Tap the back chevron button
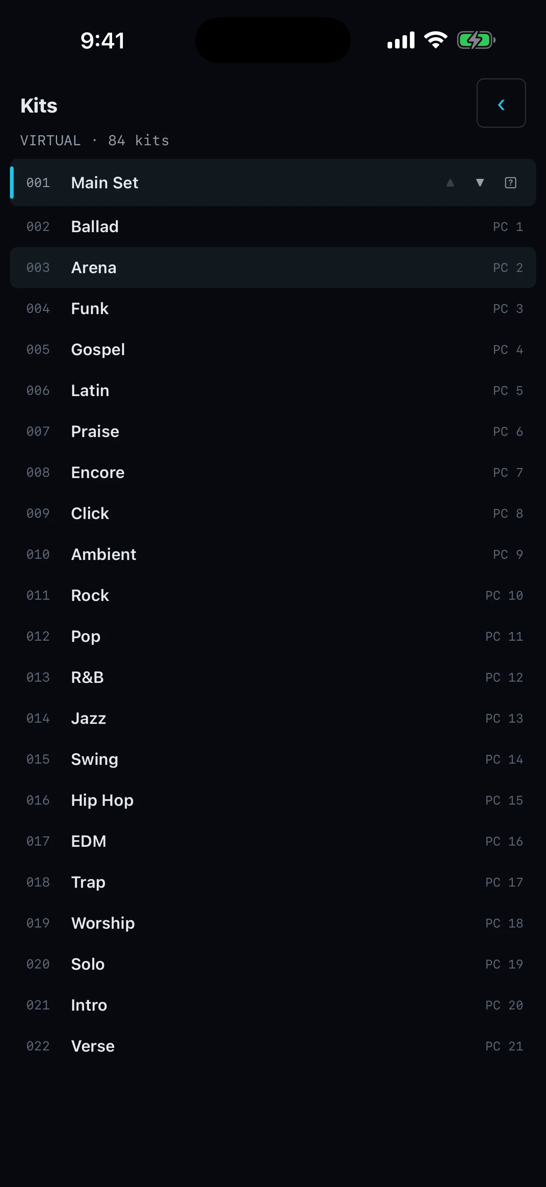Screen dimensions: 546x1187 click(x=501, y=103)
